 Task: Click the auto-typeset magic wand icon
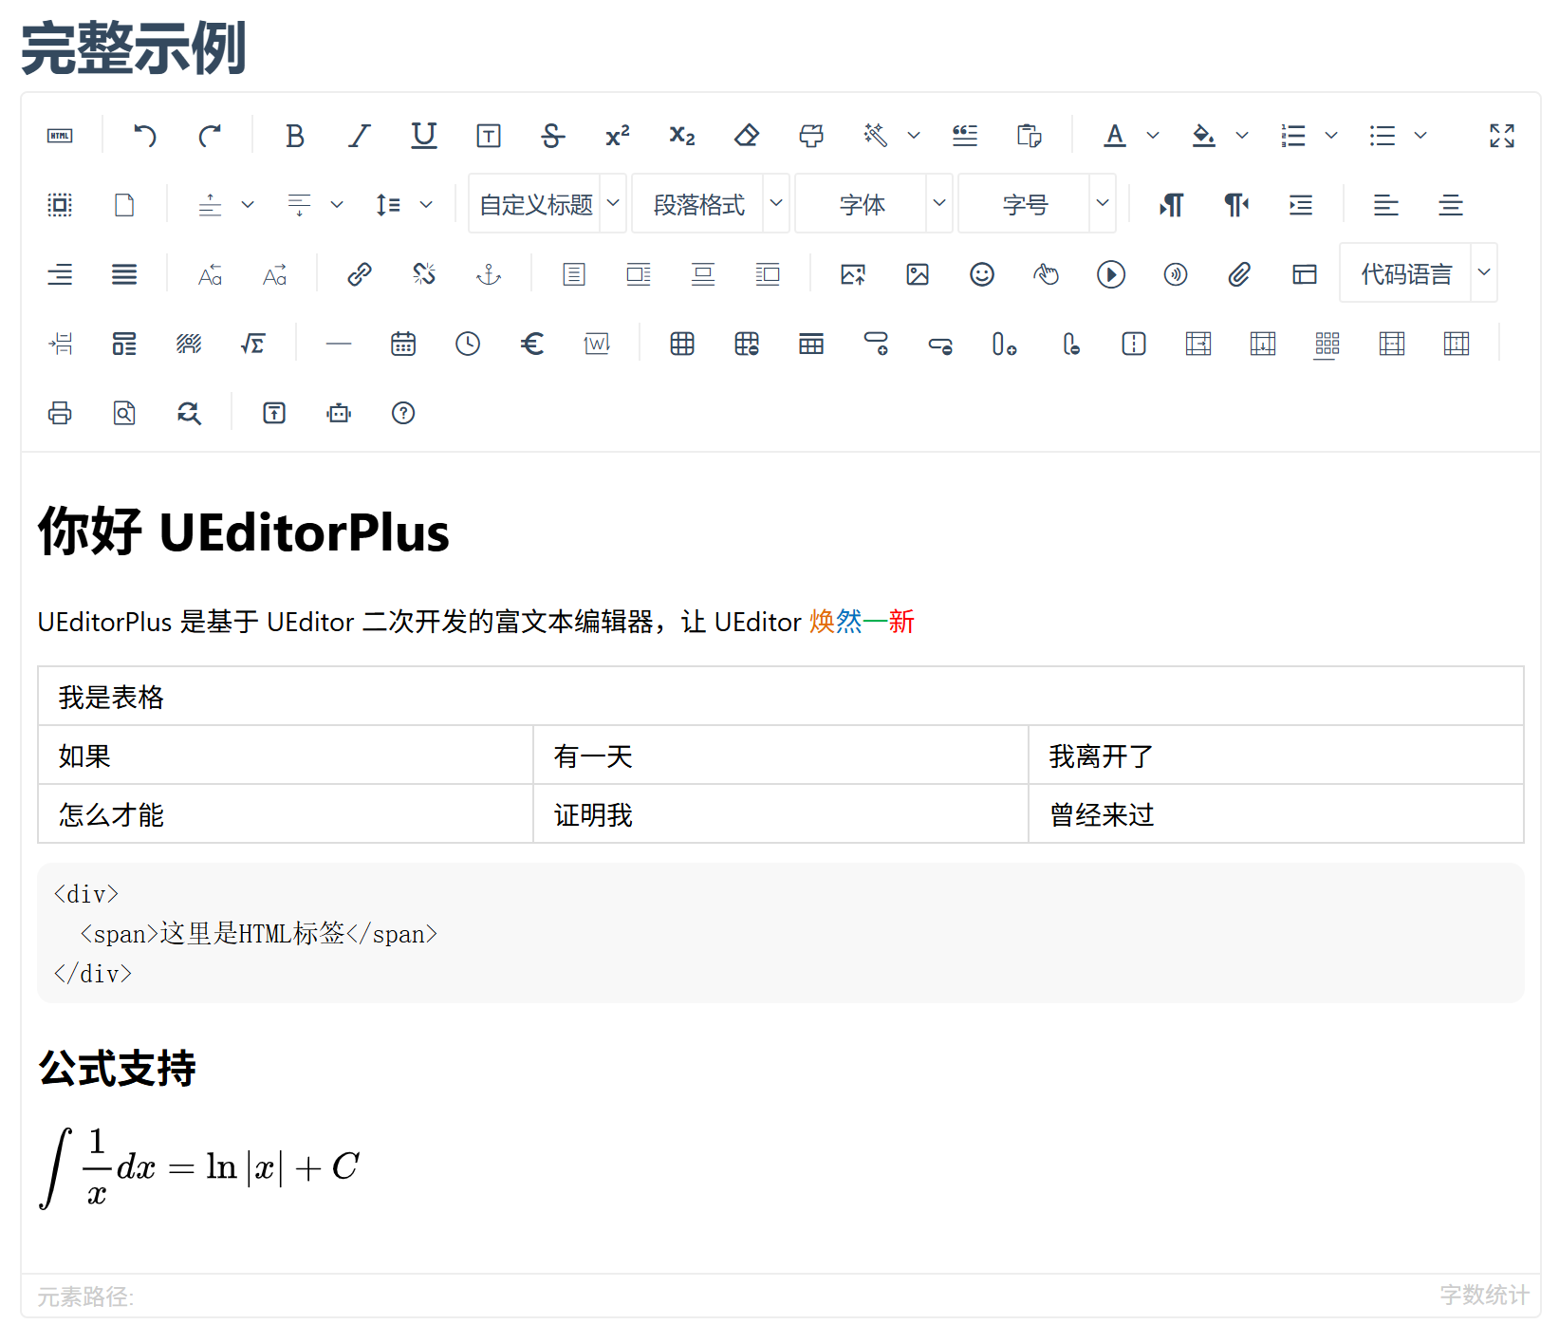click(x=876, y=136)
